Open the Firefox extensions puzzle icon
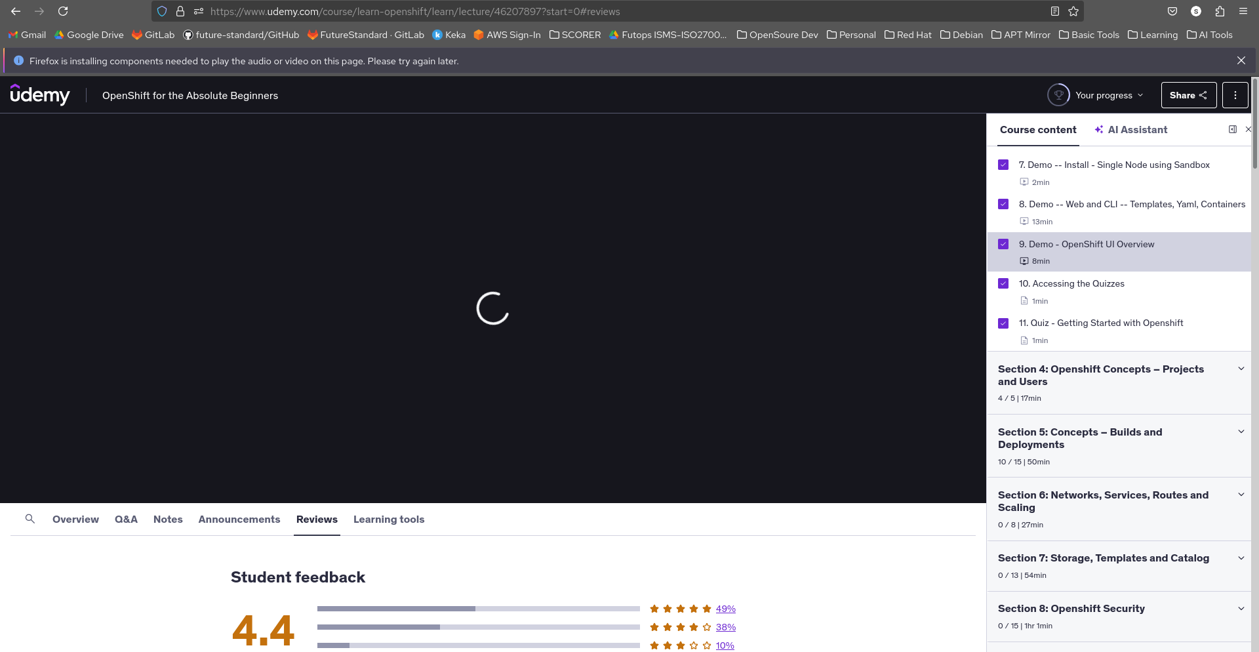Viewport: 1259px width, 652px height. coord(1220,11)
